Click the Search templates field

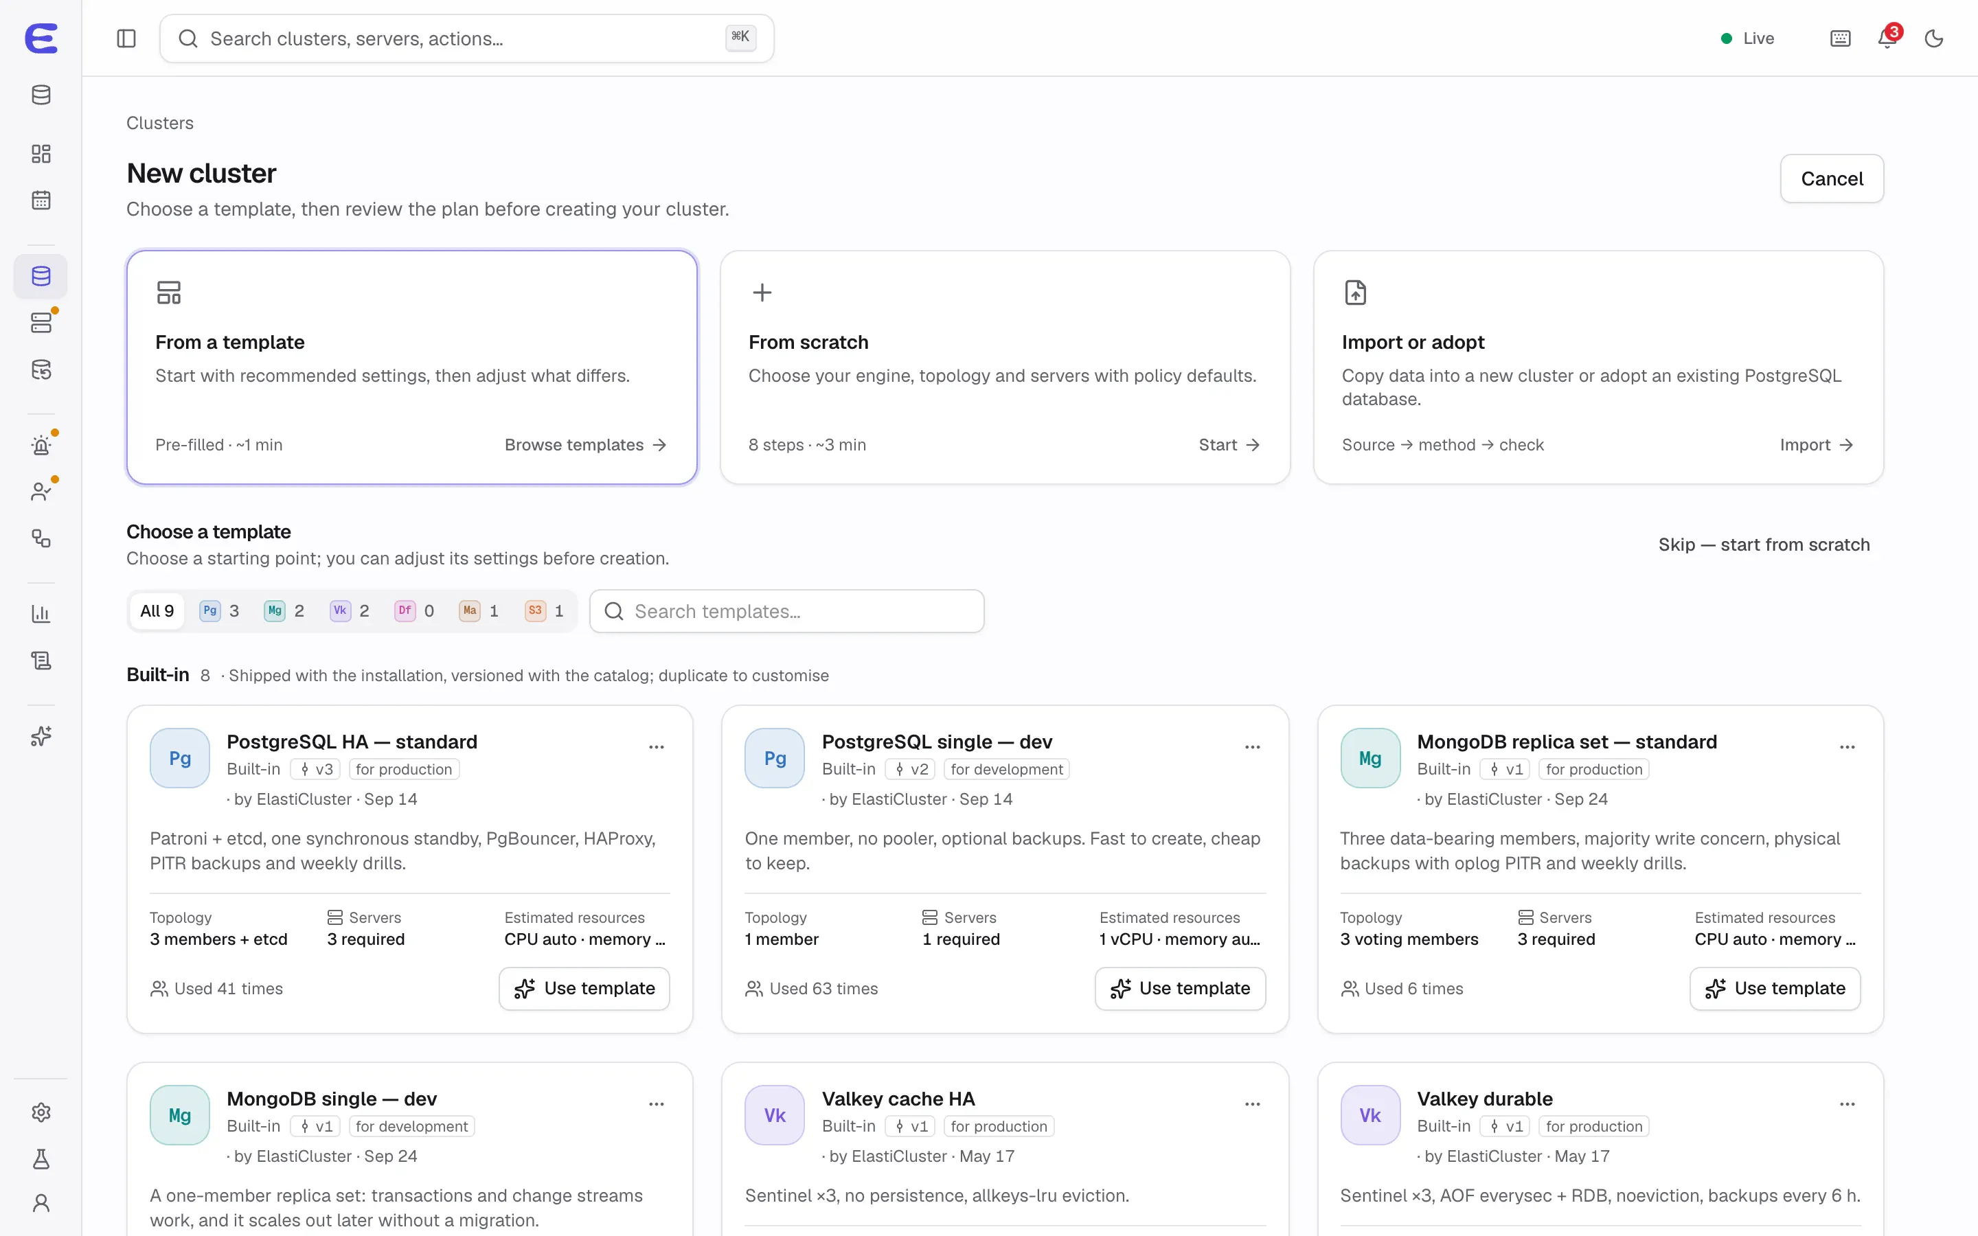tap(786, 610)
